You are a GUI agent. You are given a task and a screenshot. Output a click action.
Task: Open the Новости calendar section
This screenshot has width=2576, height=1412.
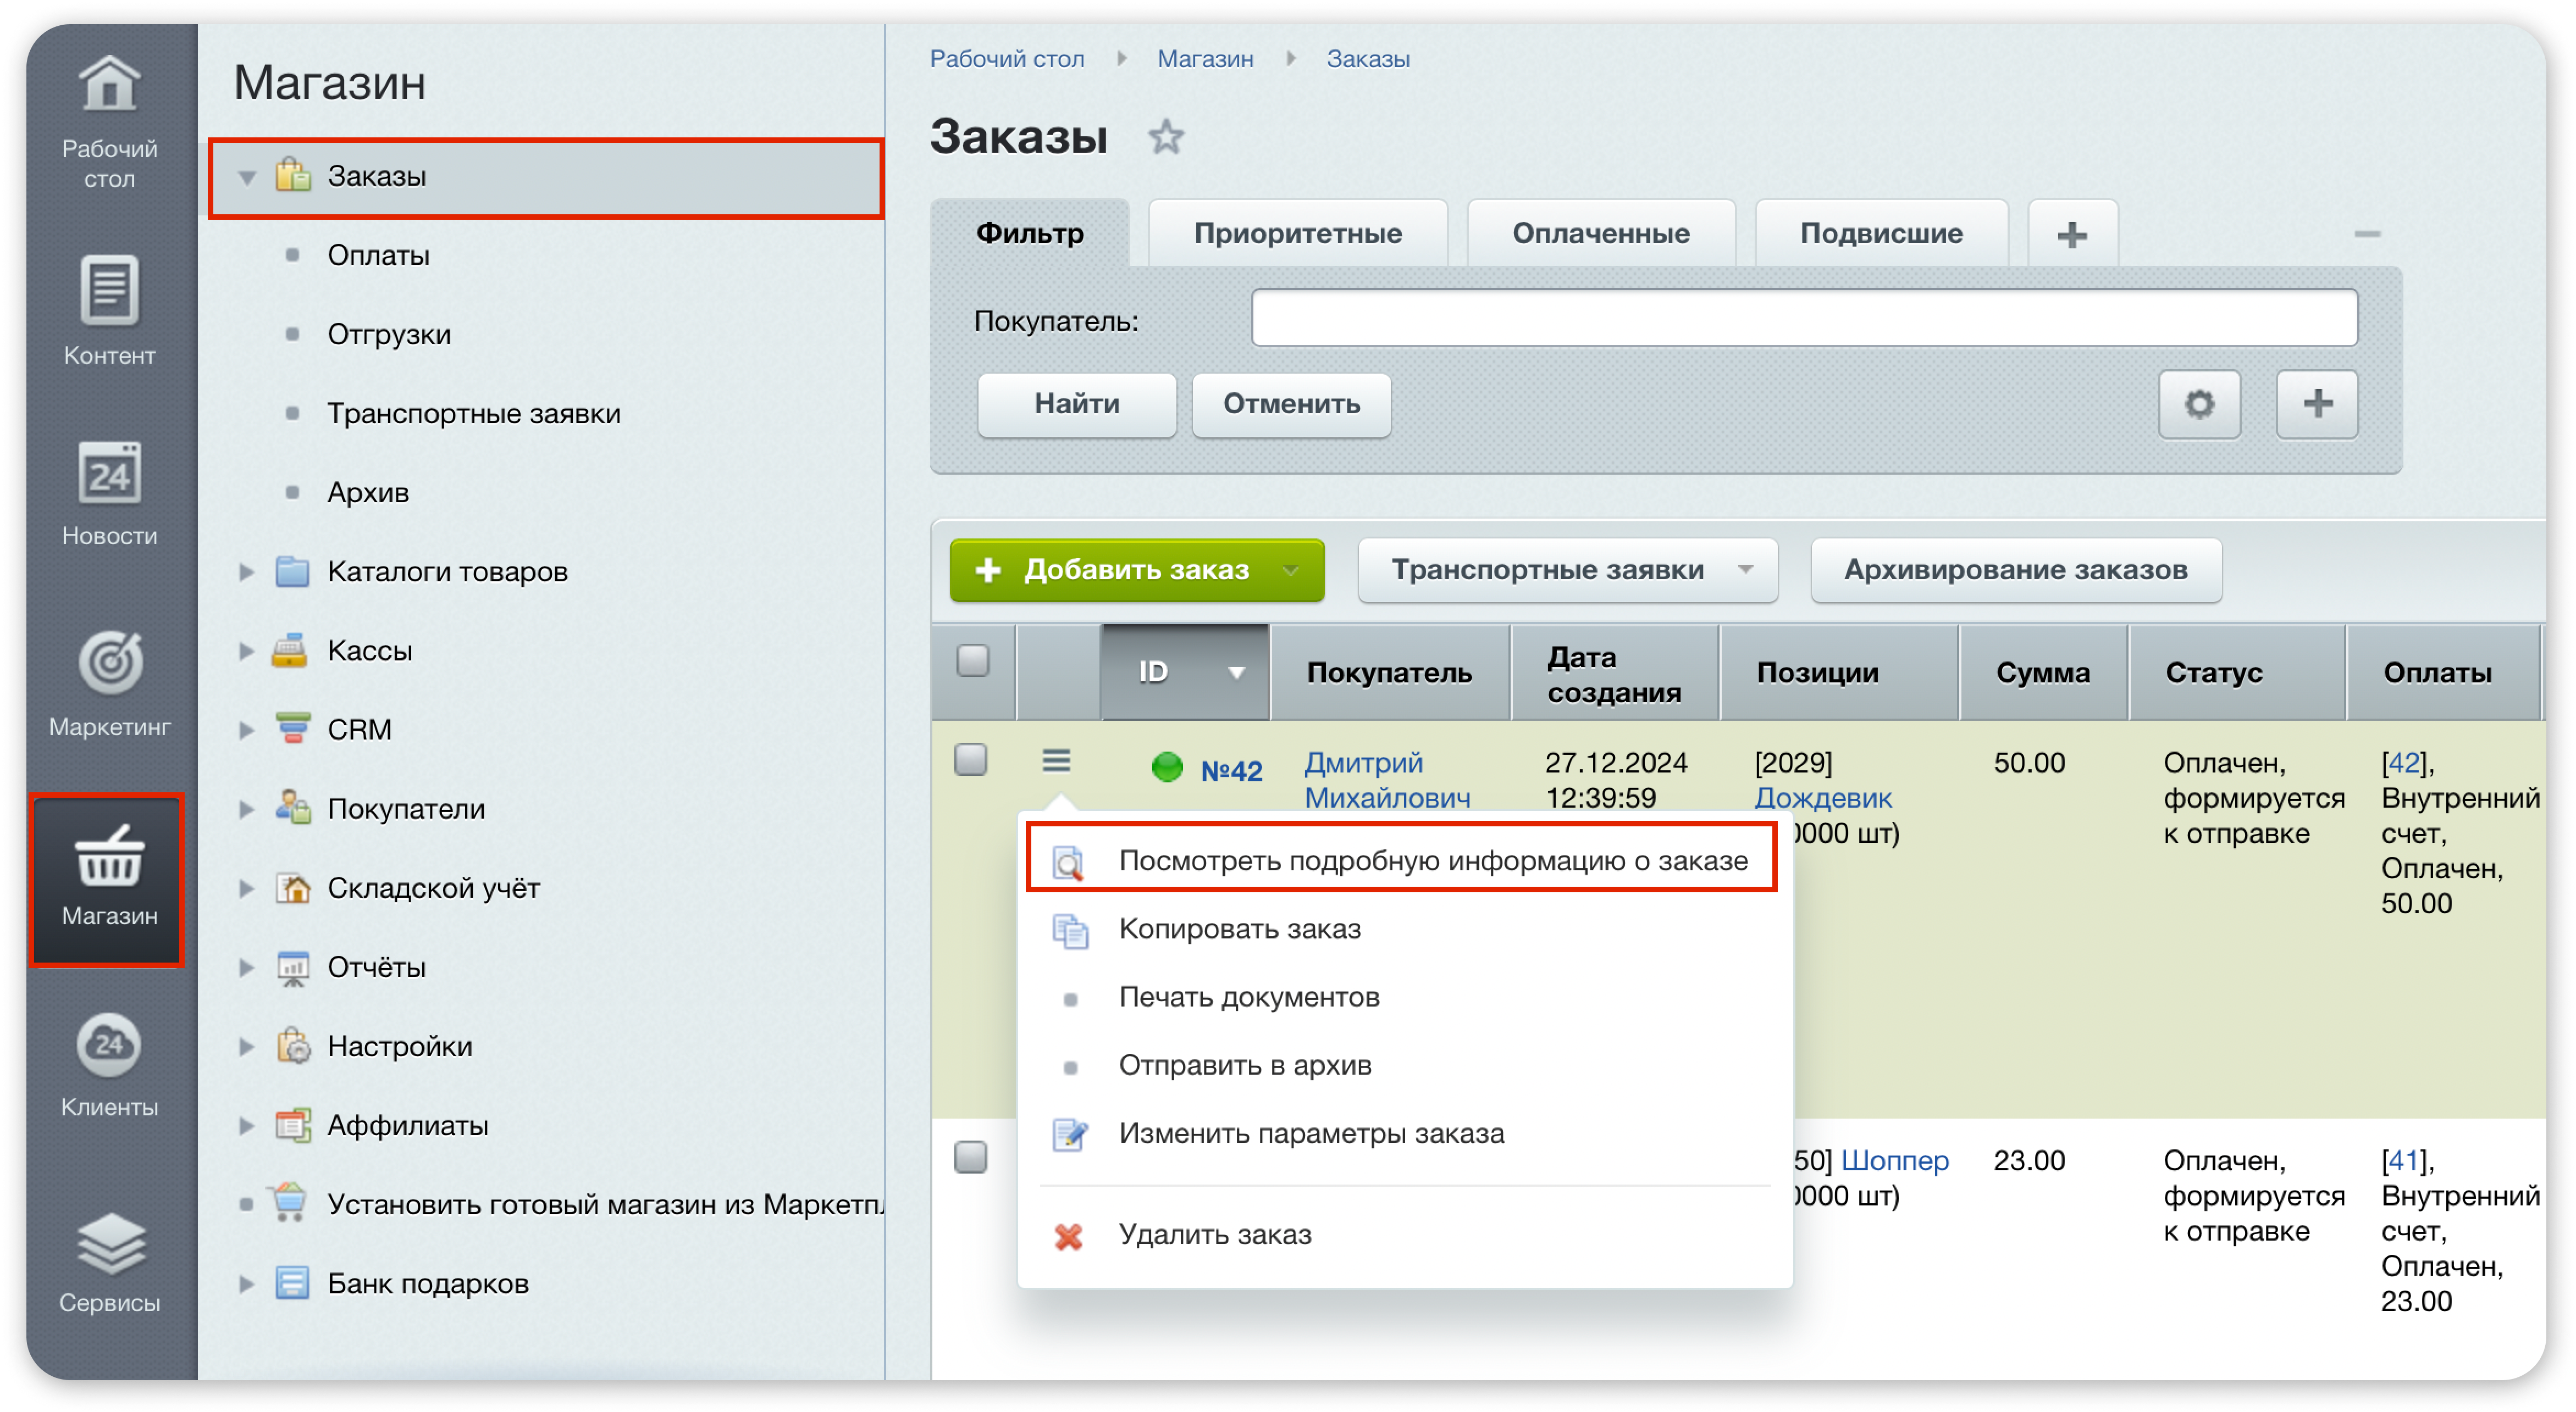pyautogui.click(x=109, y=494)
